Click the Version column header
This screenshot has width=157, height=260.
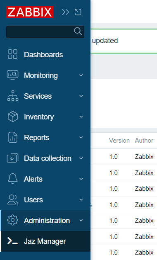[x=119, y=141]
